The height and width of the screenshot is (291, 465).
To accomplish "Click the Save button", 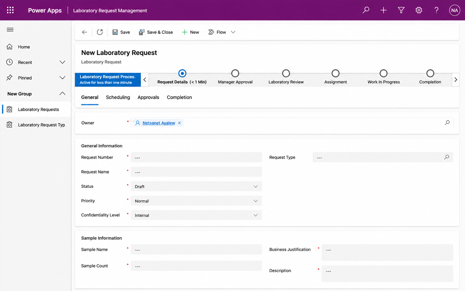I will tap(121, 32).
